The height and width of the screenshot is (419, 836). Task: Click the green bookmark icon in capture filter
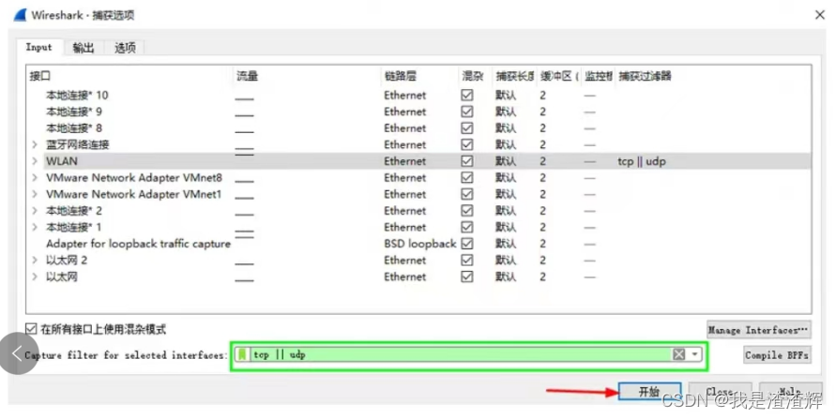[x=242, y=354]
